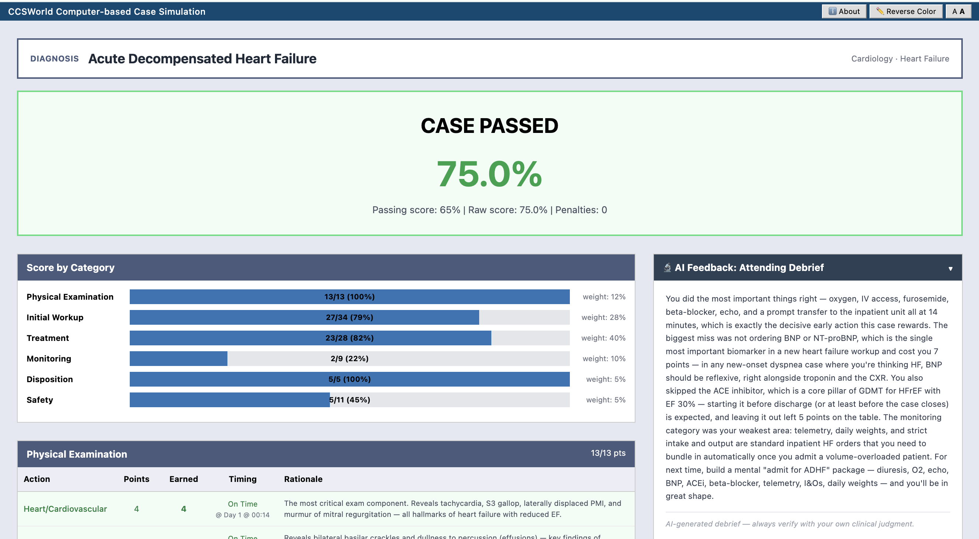
Task: Select the Heart/Cardiovascular action row
Action: click(326, 509)
